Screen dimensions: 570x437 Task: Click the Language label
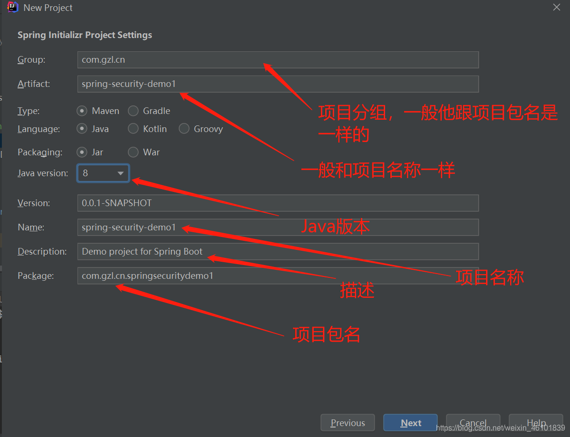pyautogui.click(x=39, y=129)
